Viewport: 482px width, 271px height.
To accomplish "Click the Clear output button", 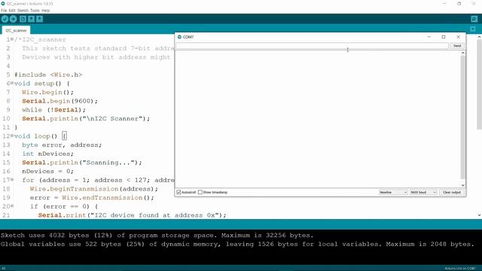I will coord(452,193).
